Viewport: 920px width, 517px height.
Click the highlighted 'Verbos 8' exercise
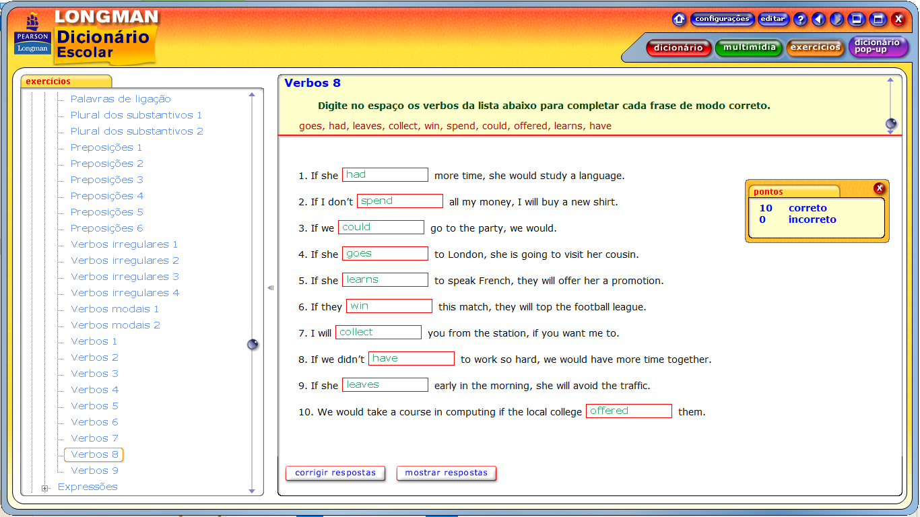point(94,454)
